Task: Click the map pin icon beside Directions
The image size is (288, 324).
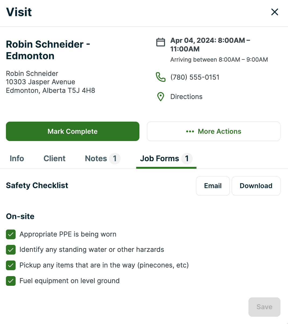Action: tap(160, 97)
